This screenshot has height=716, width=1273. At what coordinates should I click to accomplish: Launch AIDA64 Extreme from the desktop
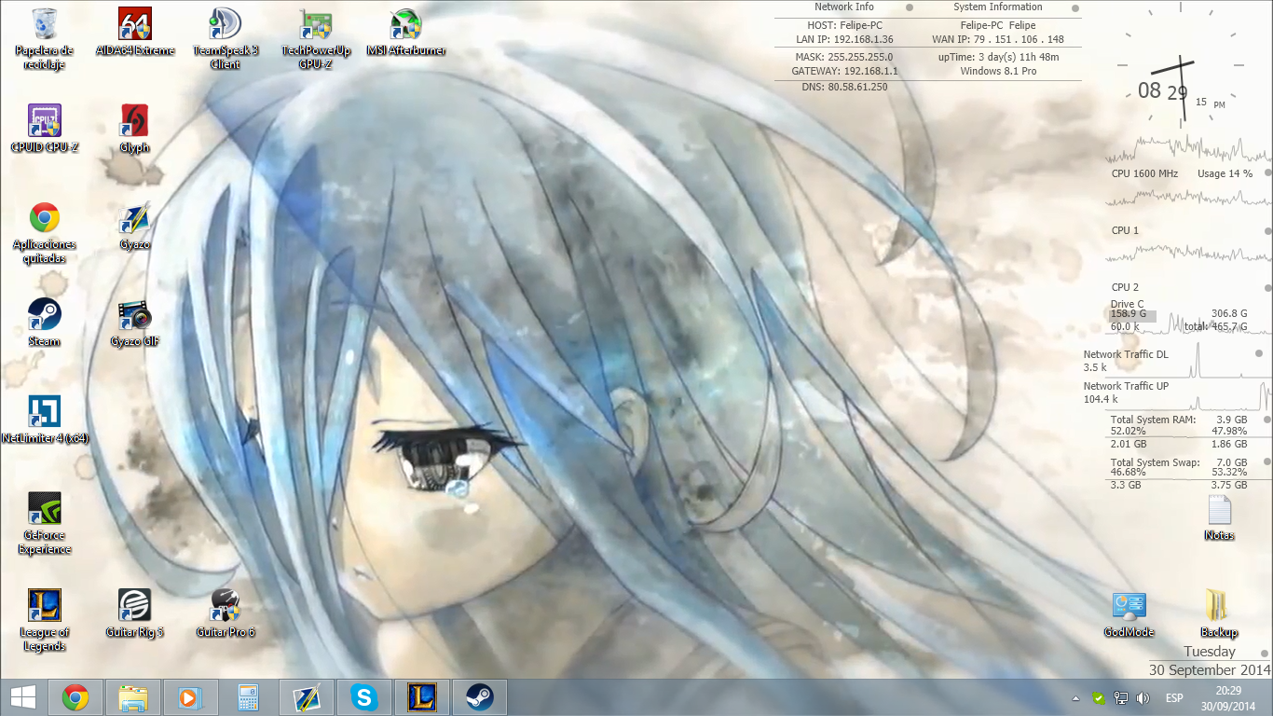click(135, 33)
